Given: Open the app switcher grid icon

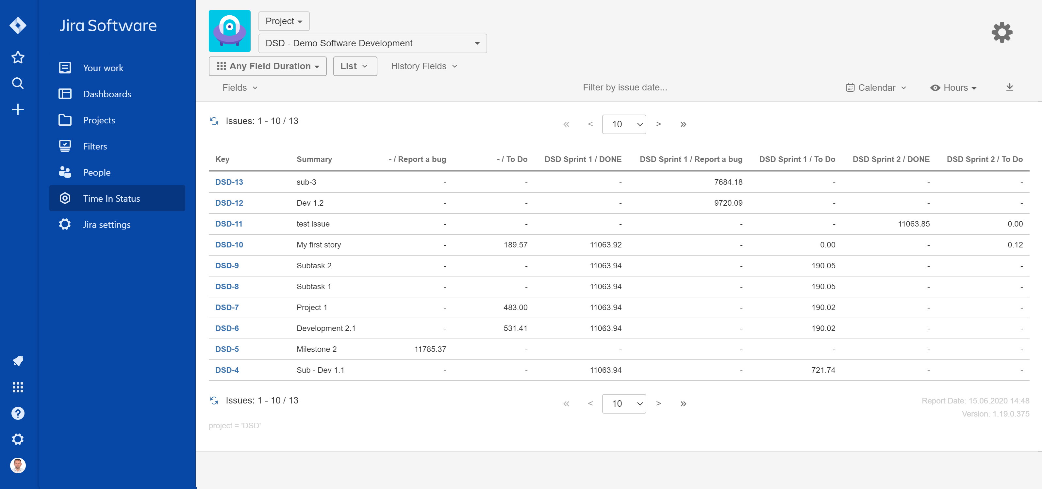Looking at the screenshot, I should (x=18, y=387).
